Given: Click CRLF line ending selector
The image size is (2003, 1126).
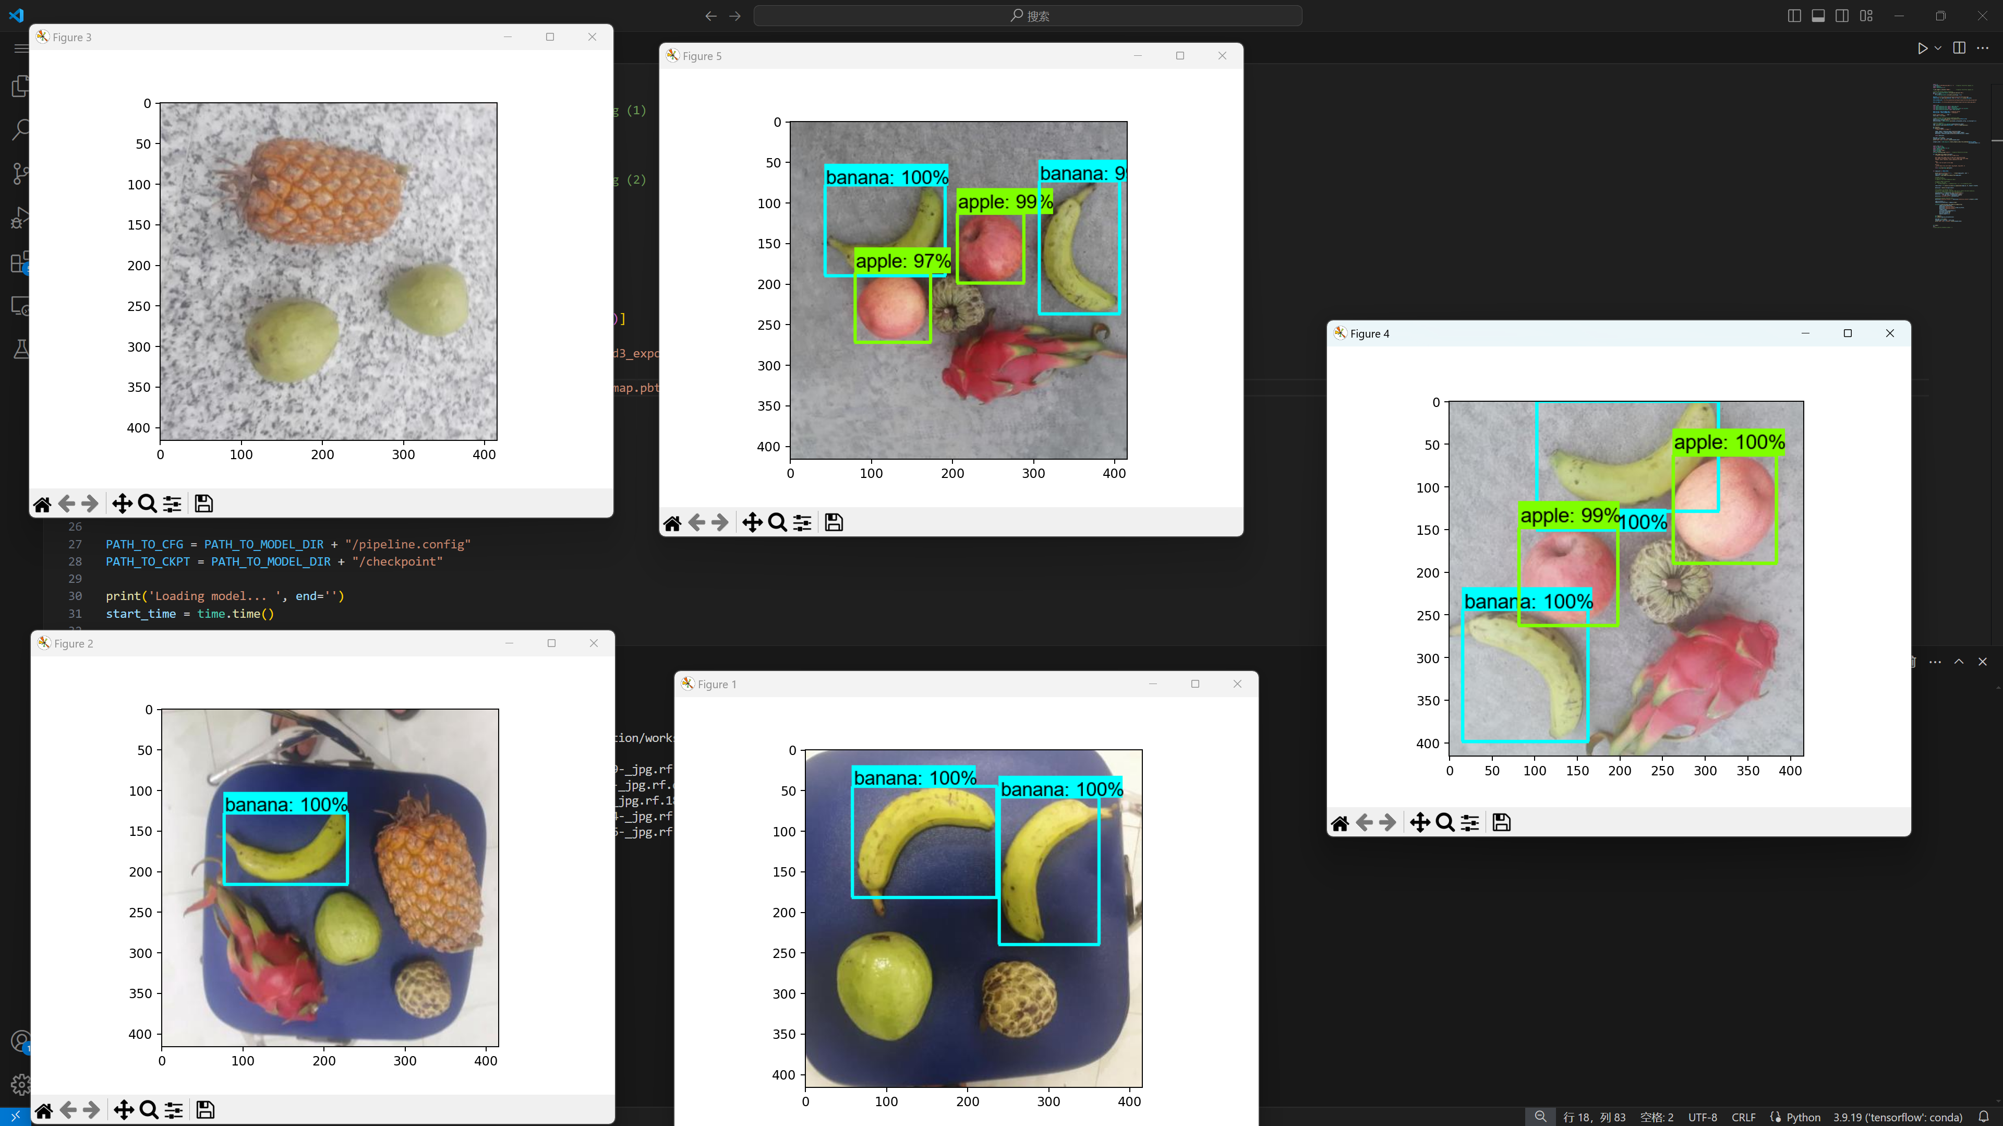Looking at the screenshot, I should (x=1743, y=1118).
